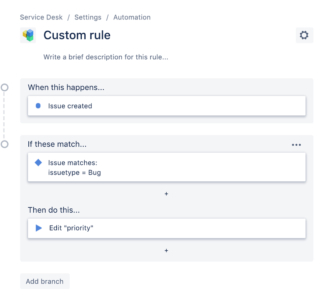Click the plus icon below the action

tap(166, 251)
